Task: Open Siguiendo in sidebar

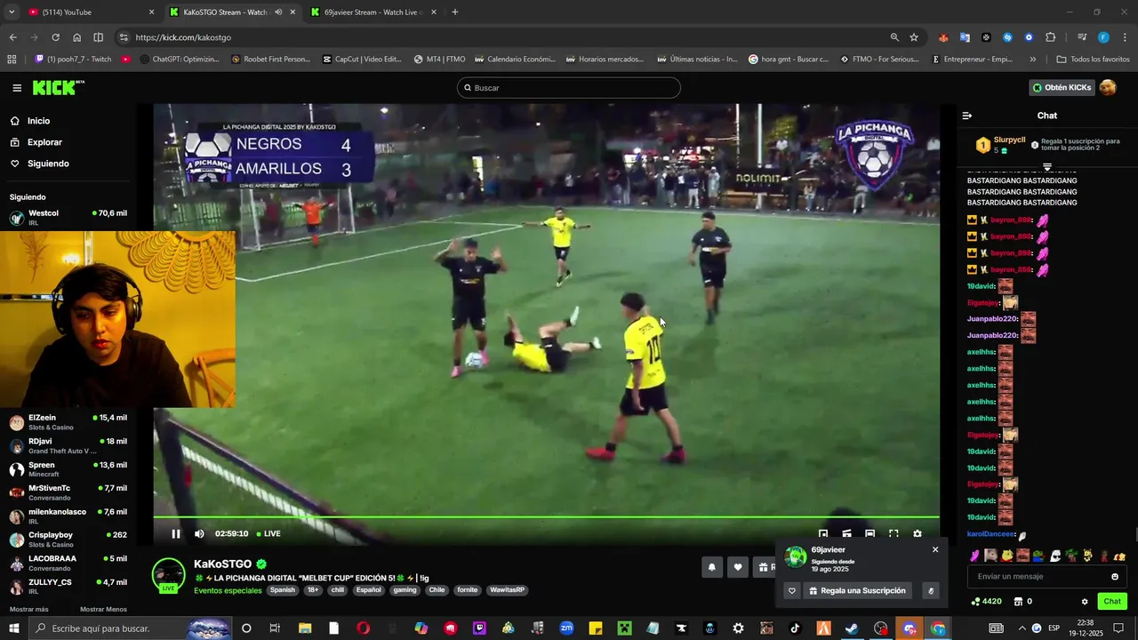Action: tap(48, 164)
